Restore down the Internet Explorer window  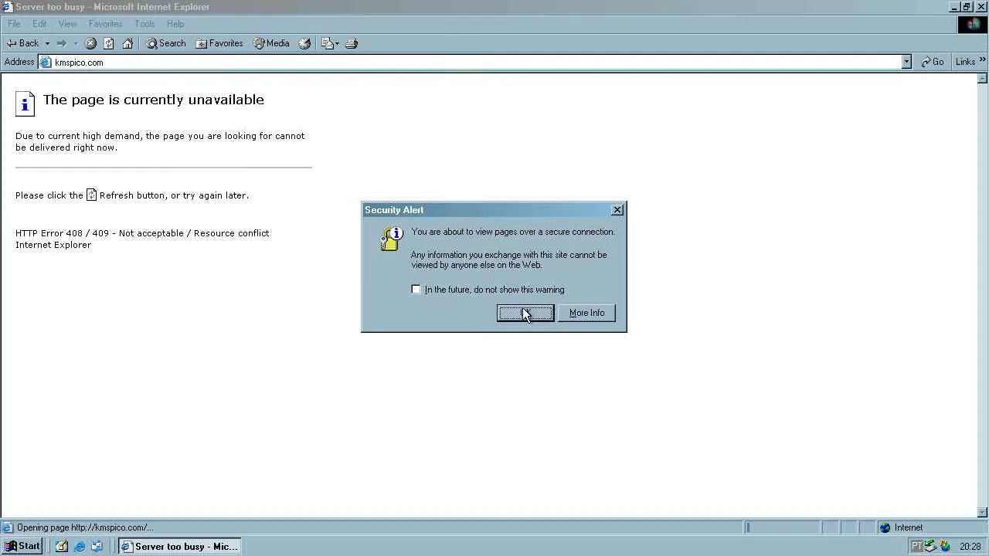pyautogui.click(x=967, y=7)
